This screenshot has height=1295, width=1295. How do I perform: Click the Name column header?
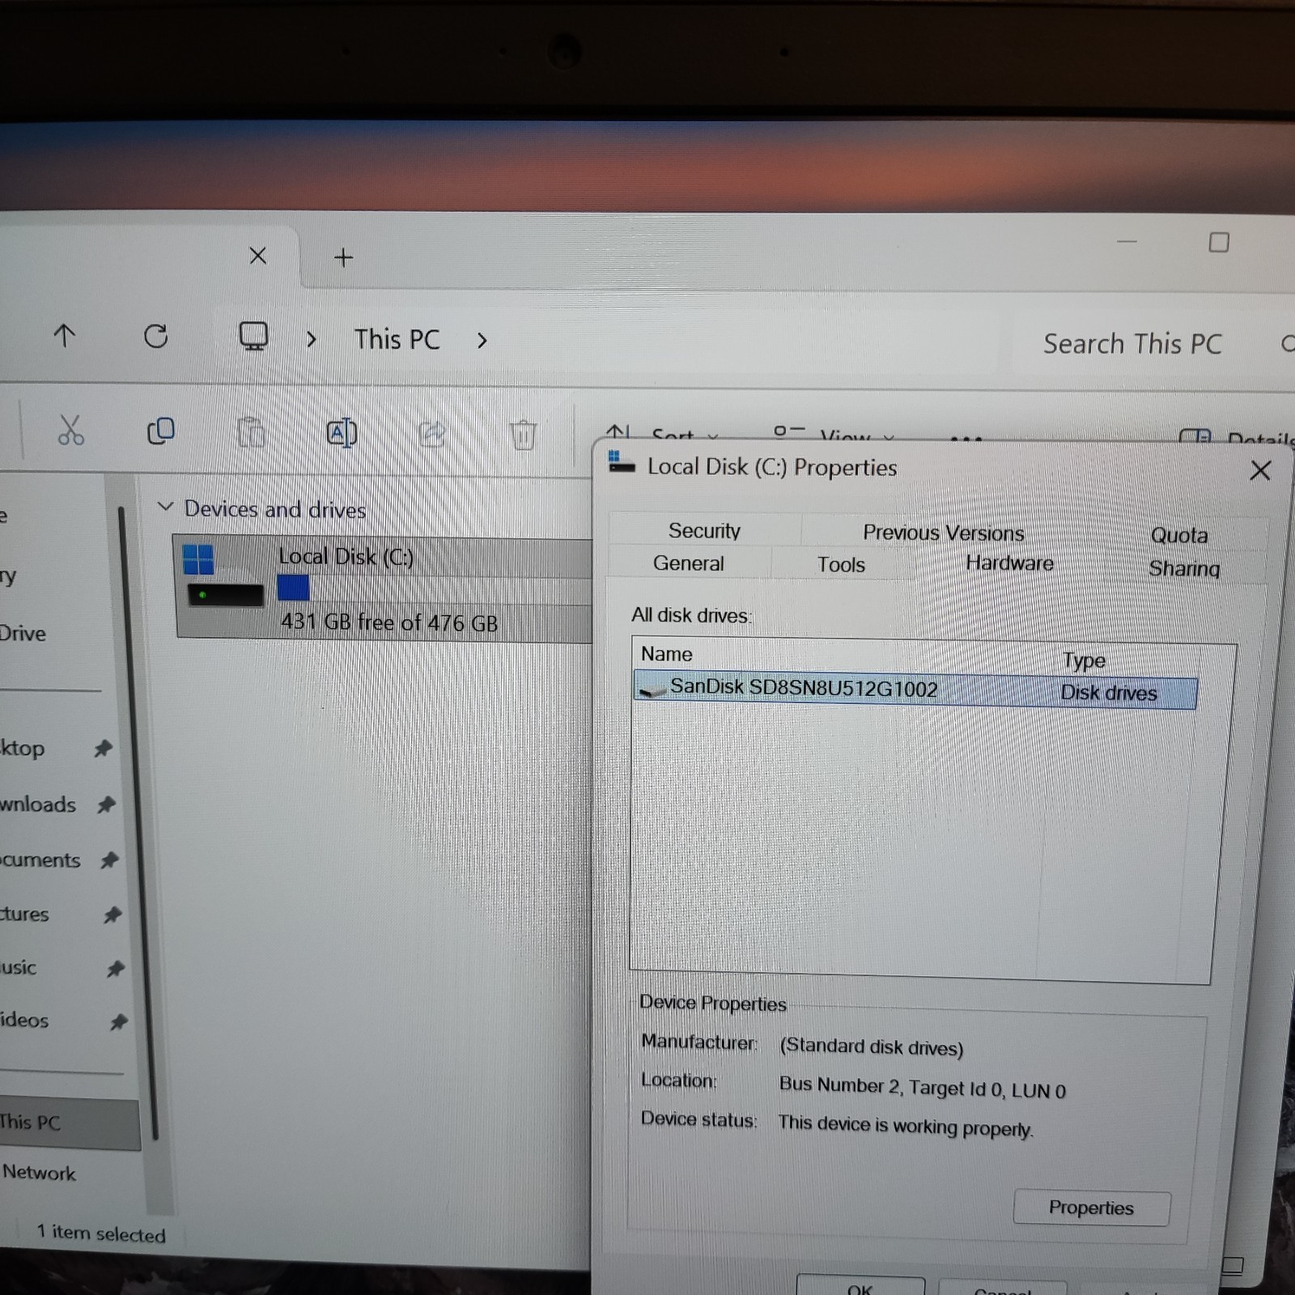pos(667,654)
